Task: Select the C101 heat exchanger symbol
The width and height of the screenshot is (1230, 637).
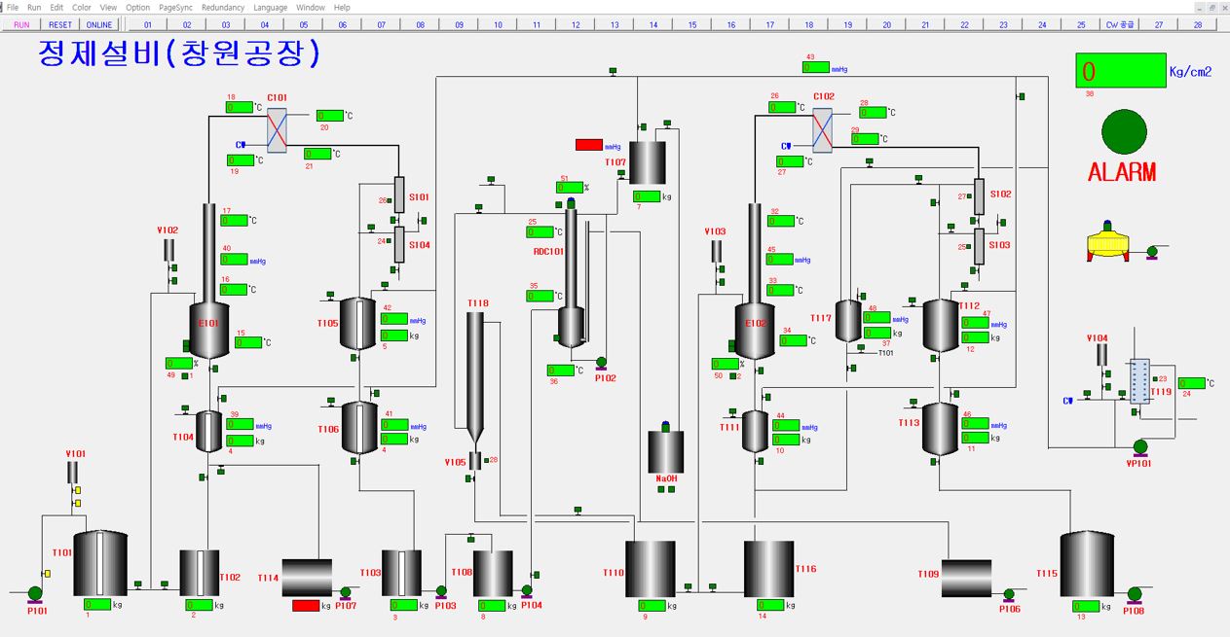Action: coord(278,128)
